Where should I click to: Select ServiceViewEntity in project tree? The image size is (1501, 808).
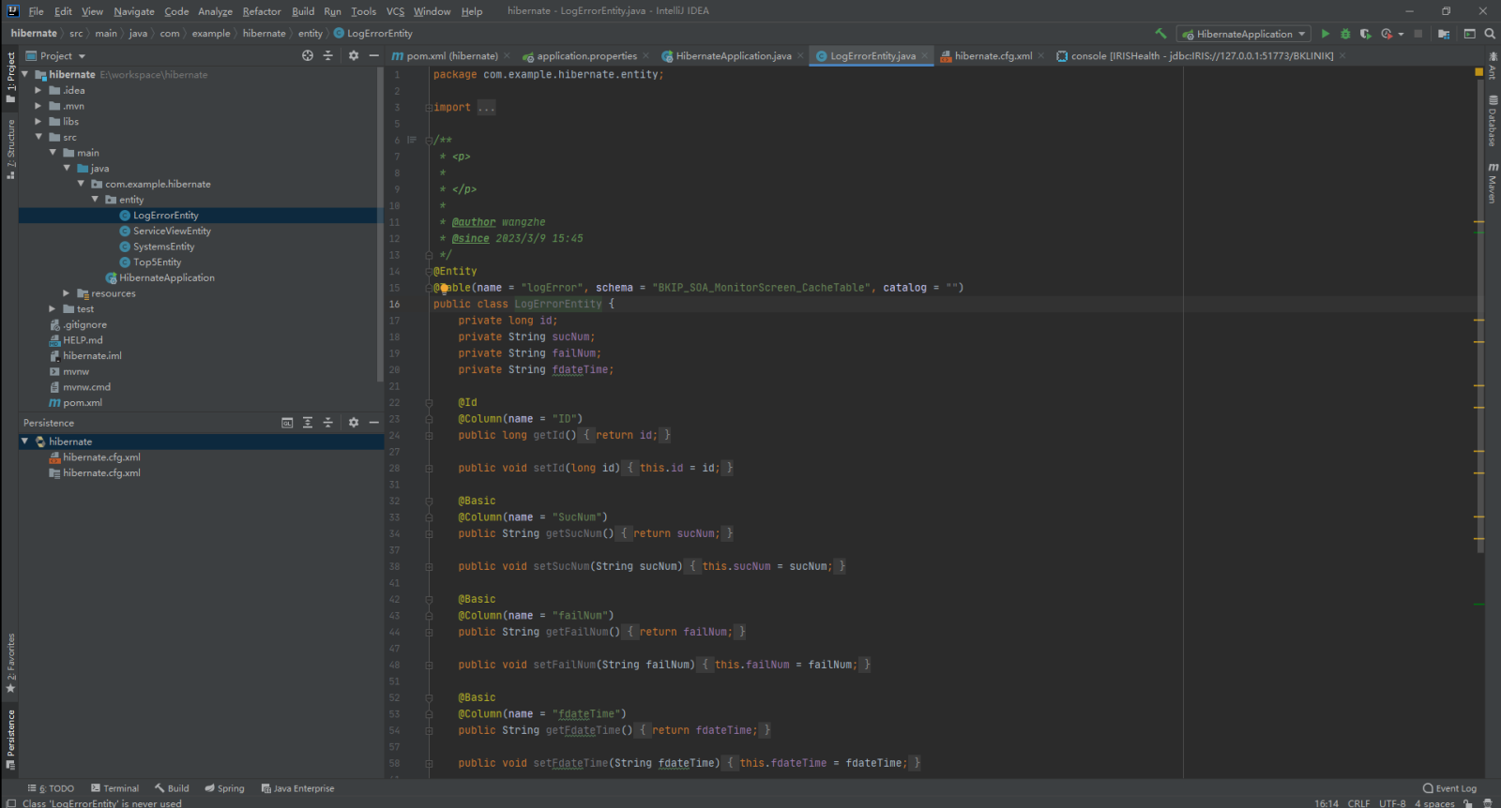[172, 231]
